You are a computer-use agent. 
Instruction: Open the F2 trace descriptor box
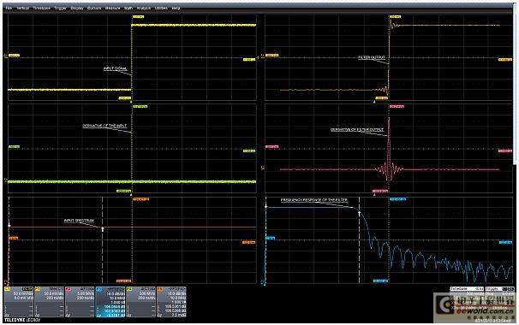click(x=80, y=302)
